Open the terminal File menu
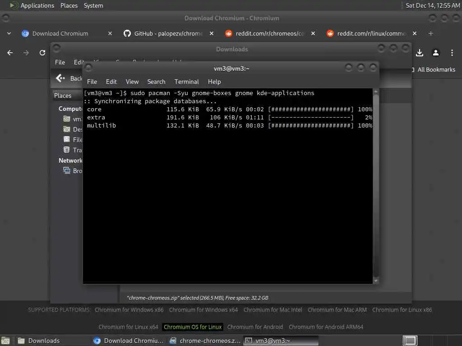Screen dimensions: 462x346 pos(92,82)
